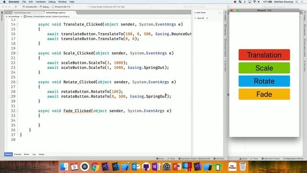
Task: Open Visual Studio icon next to Chrome in Dock
Action: pyautogui.click(x=105, y=167)
